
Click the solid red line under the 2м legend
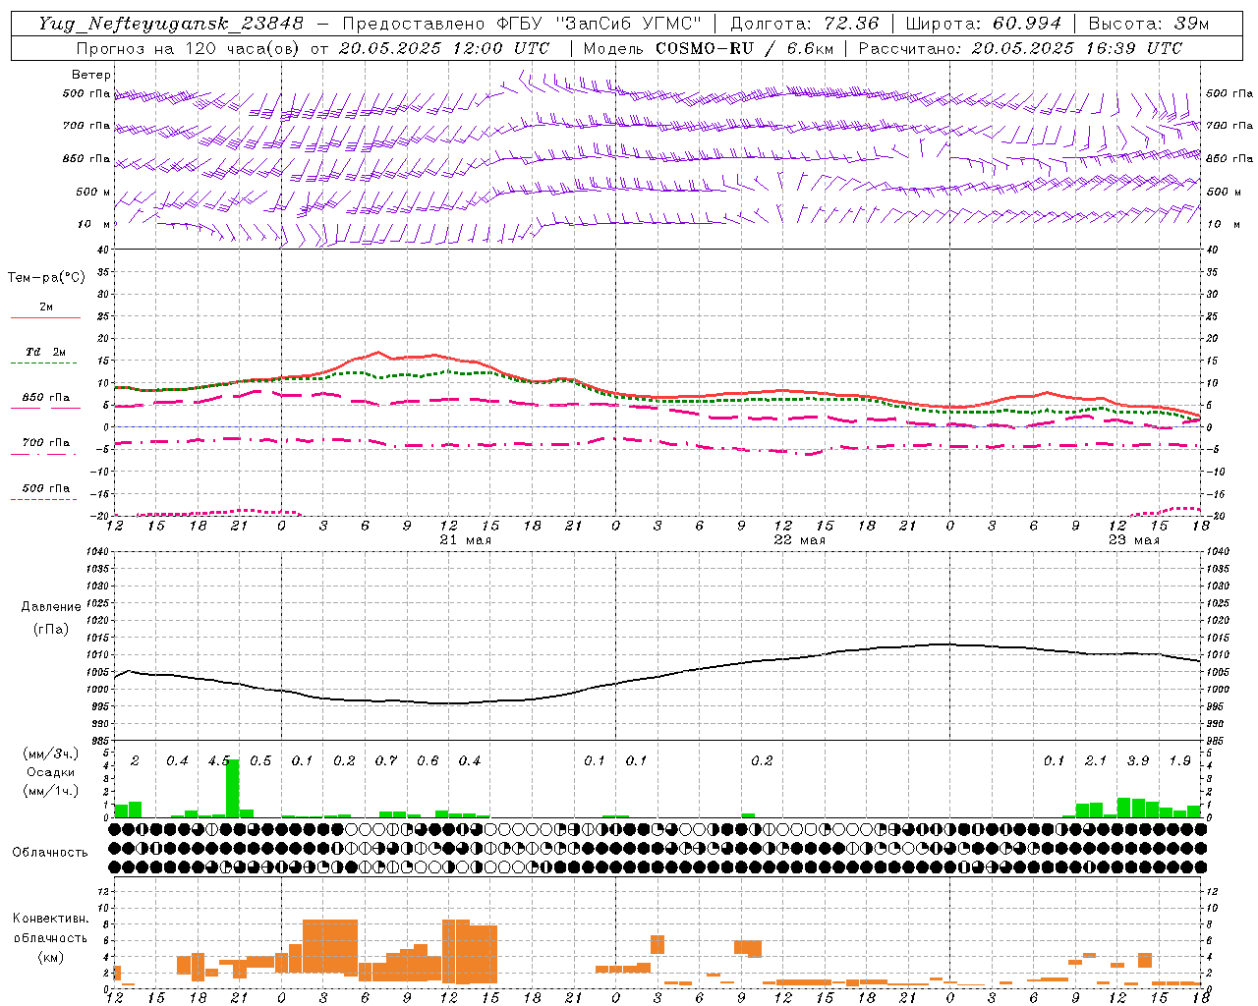tap(46, 317)
